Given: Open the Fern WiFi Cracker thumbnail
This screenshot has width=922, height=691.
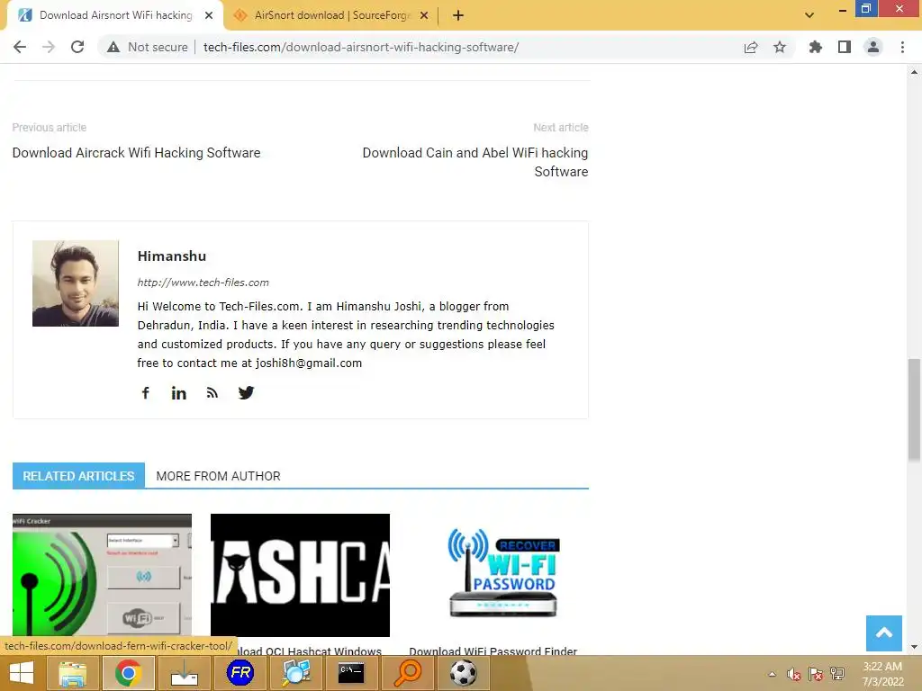Looking at the screenshot, I should point(102,575).
